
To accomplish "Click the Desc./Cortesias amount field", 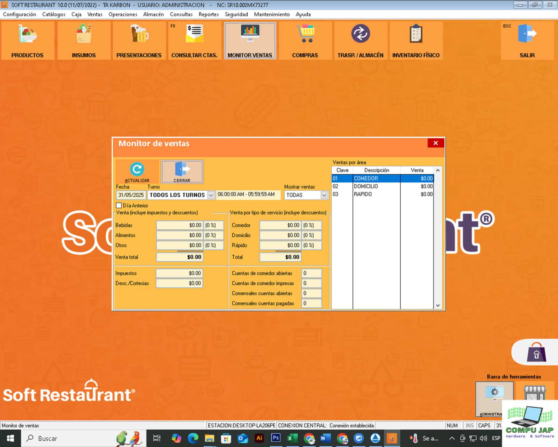I will pos(179,283).
